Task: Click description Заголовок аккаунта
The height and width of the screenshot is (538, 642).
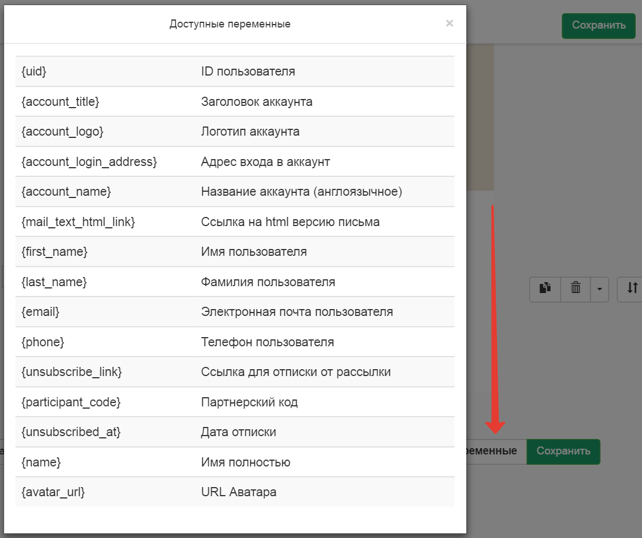Action: [257, 102]
